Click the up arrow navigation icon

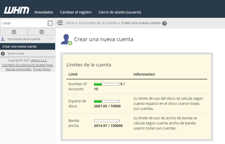click(14, 32)
